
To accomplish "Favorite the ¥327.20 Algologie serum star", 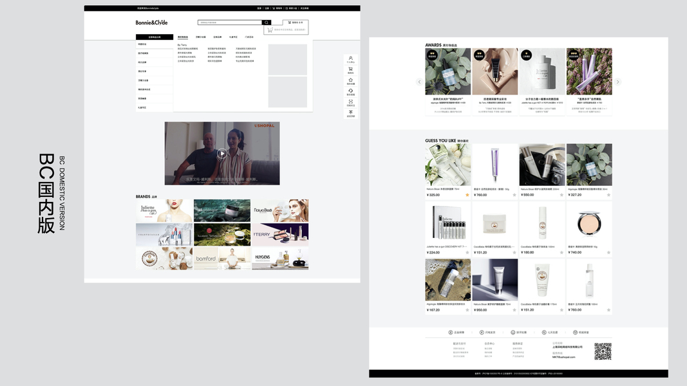I will pyautogui.click(x=608, y=195).
